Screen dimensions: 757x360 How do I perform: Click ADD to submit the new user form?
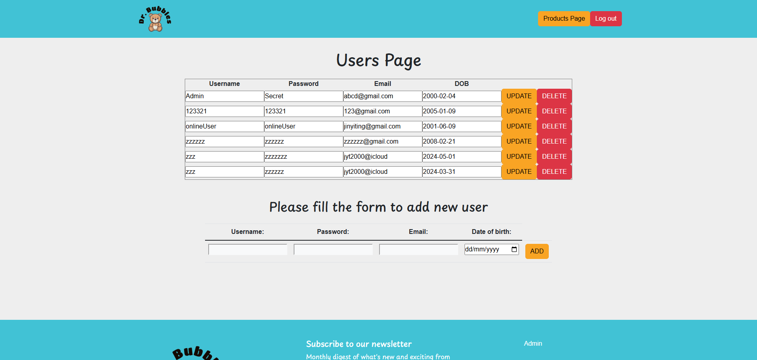click(x=536, y=251)
